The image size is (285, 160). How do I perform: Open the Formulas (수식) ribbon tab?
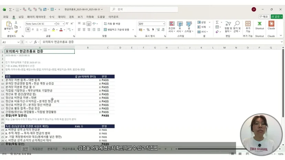[x=52, y=17]
